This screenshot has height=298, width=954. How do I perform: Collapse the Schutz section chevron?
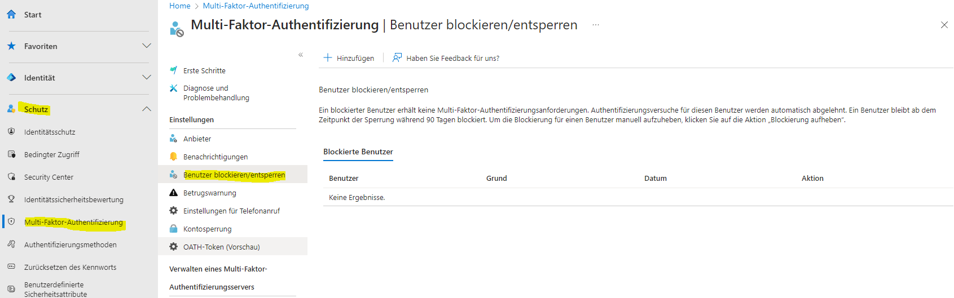click(x=147, y=109)
